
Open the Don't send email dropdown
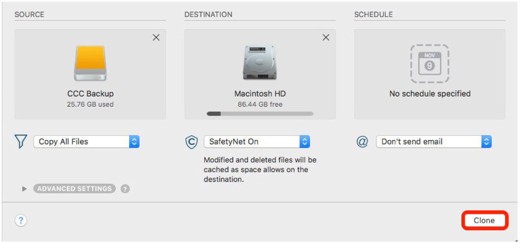434,142
